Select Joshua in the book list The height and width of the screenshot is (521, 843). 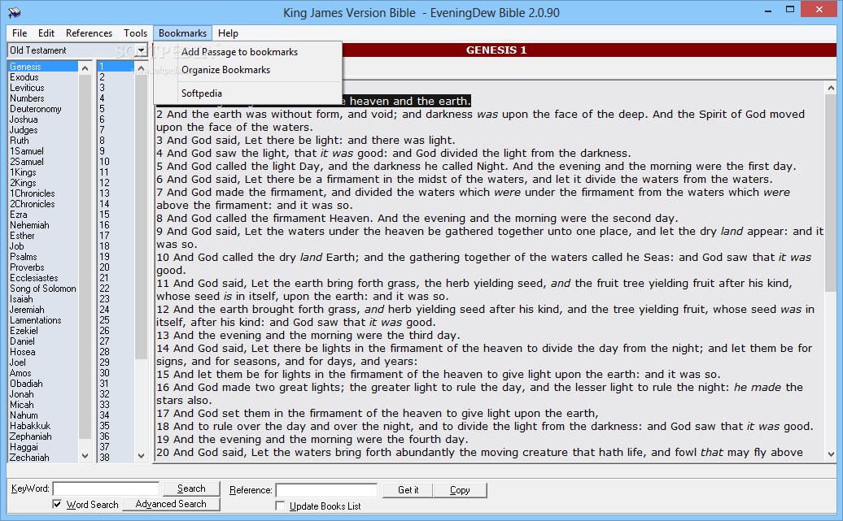tap(43, 119)
